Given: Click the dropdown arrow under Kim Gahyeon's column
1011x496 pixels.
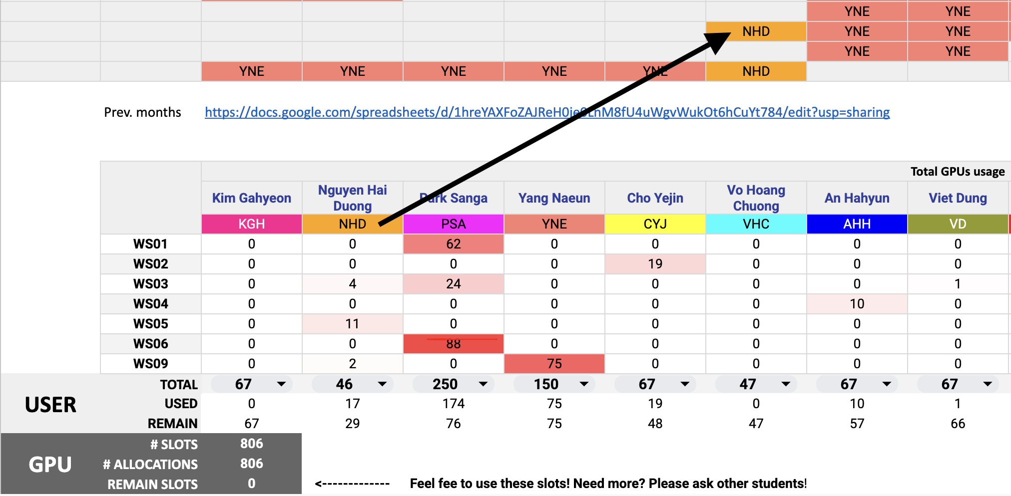Looking at the screenshot, I should pyautogui.click(x=281, y=384).
